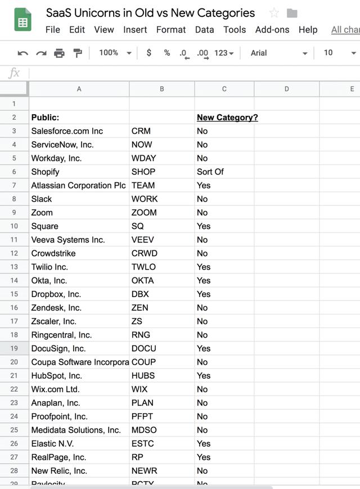This screenshot has width=360, height=489.
Task: Open the Data menu
Action: coord(204,30)
